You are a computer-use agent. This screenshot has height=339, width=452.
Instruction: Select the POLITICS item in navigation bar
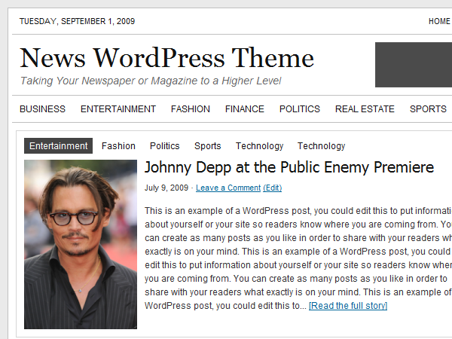[x=300, y=109]
